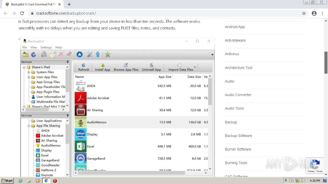This screenshot has height=184, width=328.
Task: Click the Adobe Acrobat app icon in list
Action: point(80,98)
